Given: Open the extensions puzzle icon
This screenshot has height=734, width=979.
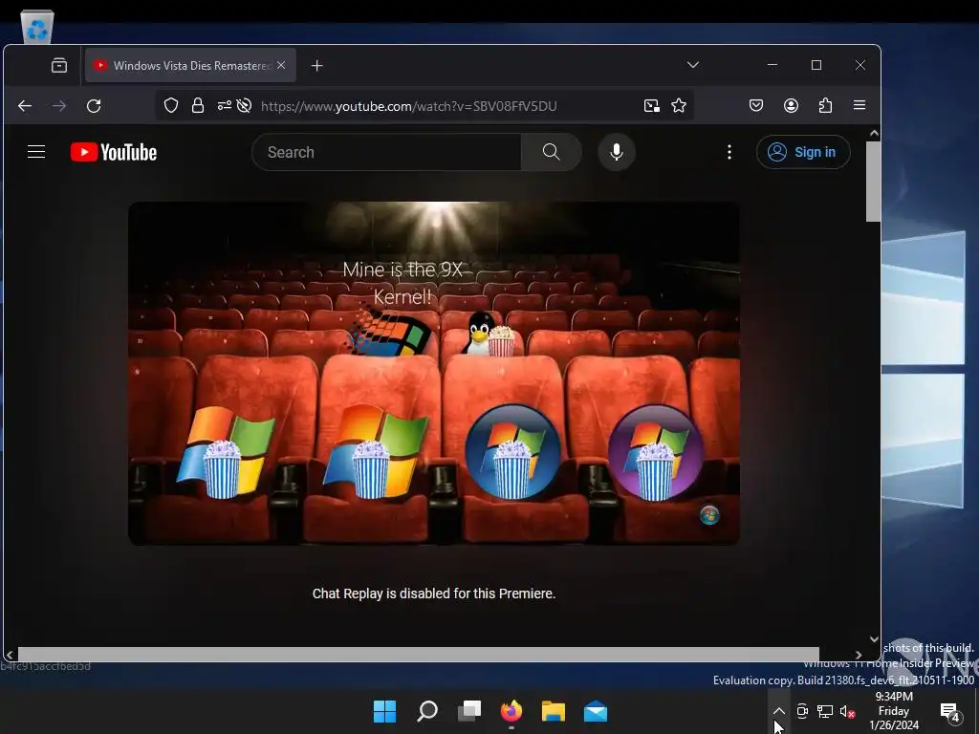Looking at the screenshot, I should click(x=825, y=105).
